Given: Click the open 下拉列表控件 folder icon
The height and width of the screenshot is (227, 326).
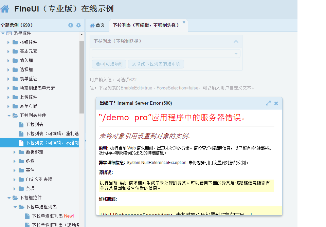Looking at the screenshot, I should click(x=15, y=116).
